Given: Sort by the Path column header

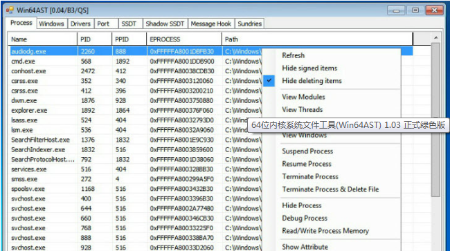Looking at the screenshot, I should pyautogui.click(x=317, y=39).
